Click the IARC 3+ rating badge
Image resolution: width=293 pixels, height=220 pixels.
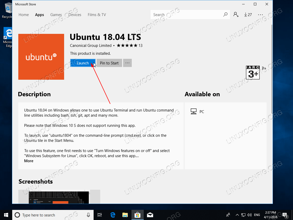click(253, 73)
